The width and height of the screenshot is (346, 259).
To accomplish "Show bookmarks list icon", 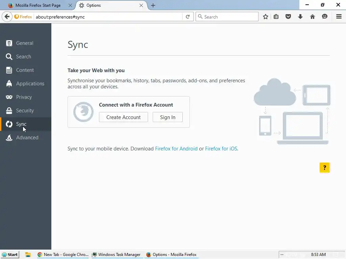I will (x=276, y=17).
